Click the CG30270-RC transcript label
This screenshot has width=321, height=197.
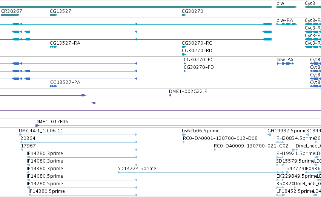point(197,43)
